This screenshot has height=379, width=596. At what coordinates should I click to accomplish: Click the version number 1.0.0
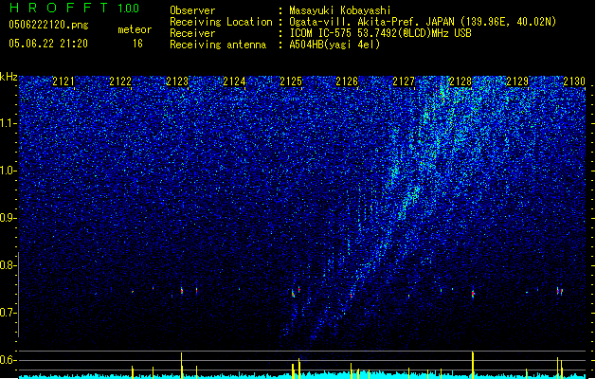click(128, 9)
